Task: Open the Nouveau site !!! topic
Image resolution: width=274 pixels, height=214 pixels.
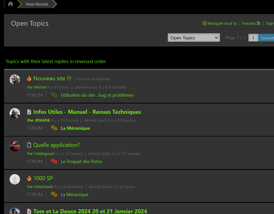Action: (52, 78)
